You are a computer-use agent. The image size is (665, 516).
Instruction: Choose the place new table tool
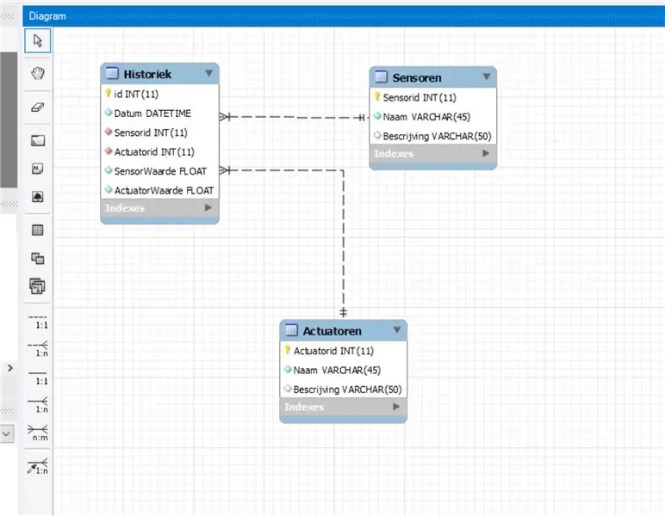pyautogui.click(x=38, y=230)
